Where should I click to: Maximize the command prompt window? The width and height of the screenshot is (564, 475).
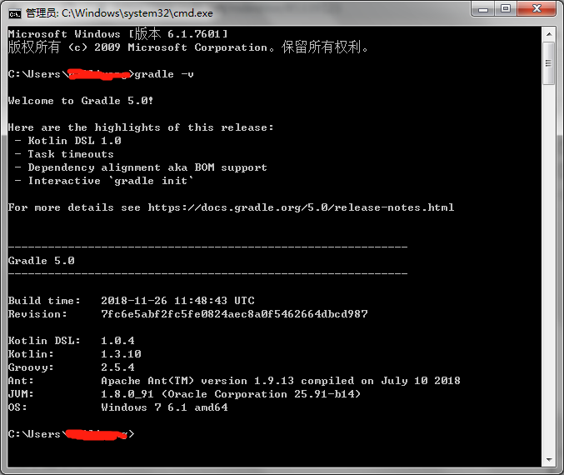(506, 9)
